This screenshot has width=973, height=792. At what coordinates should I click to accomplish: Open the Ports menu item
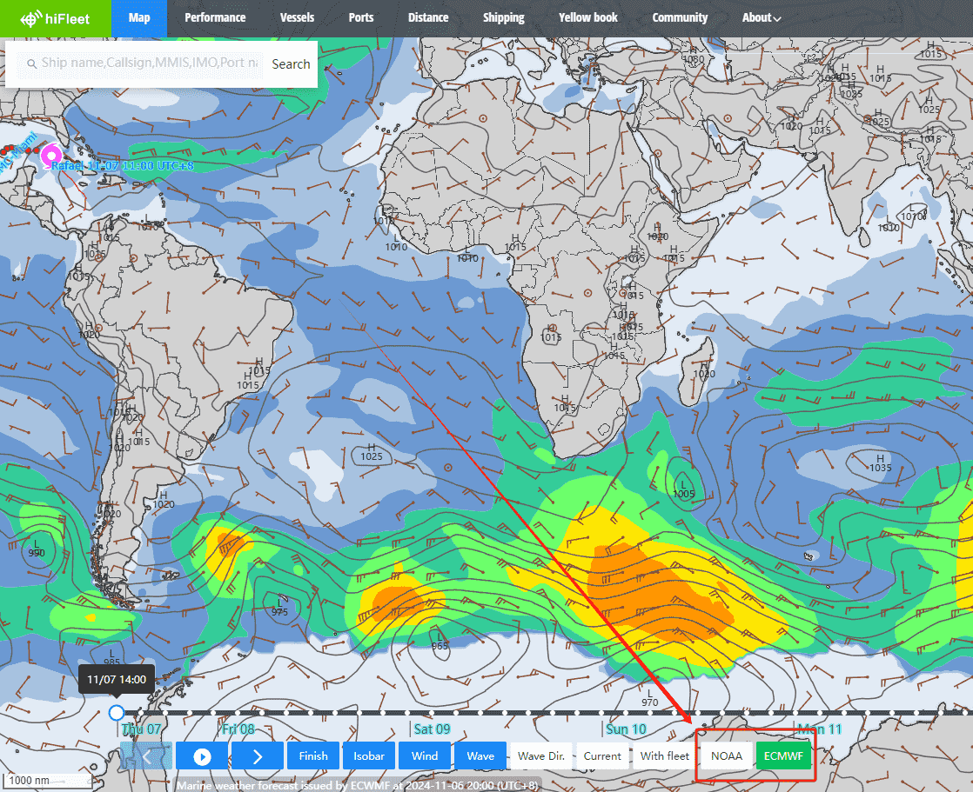[x=361, y=18]
